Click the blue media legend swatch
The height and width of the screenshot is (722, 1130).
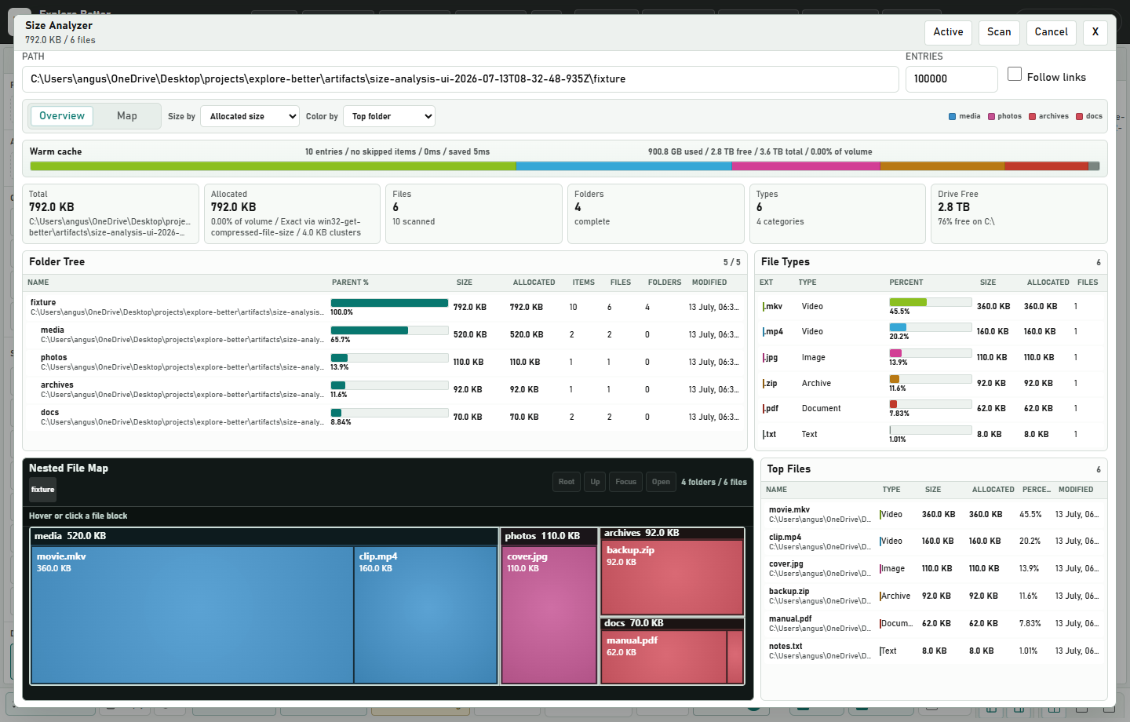[x=953, y=116]
